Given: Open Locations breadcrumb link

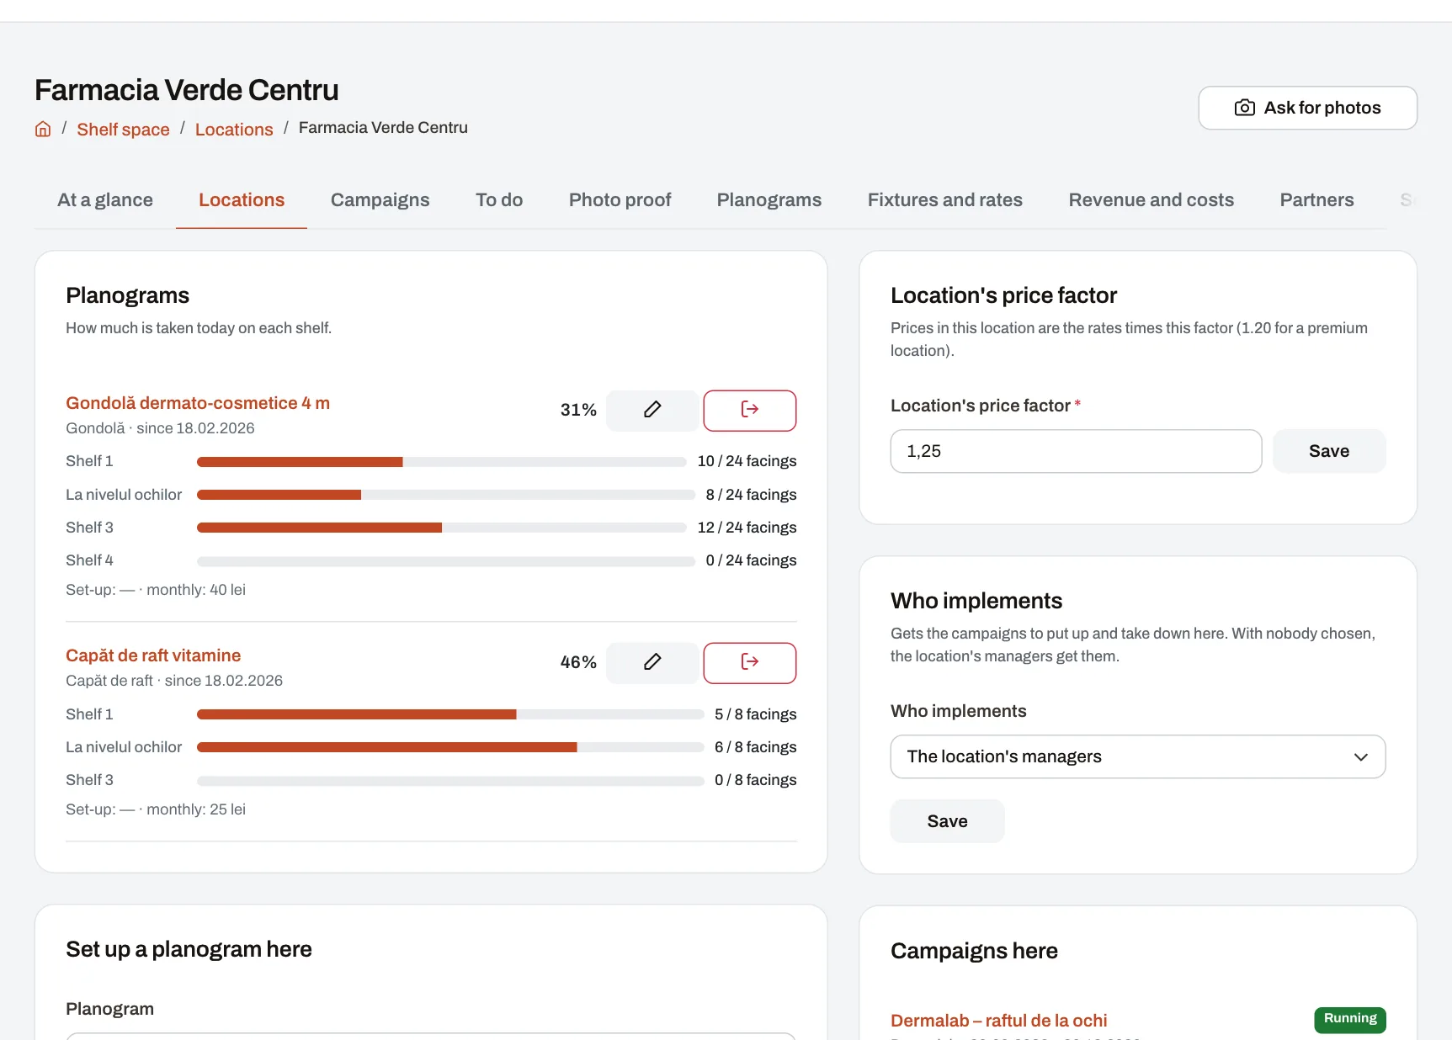Looking at the screenshot, I should (234, 130).
